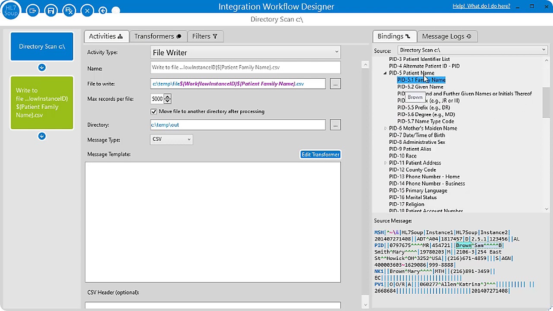Increase Max records per file with up arrow
This screenshot has width=553, height=311.
pyautogui.click(x=168, y=96)
